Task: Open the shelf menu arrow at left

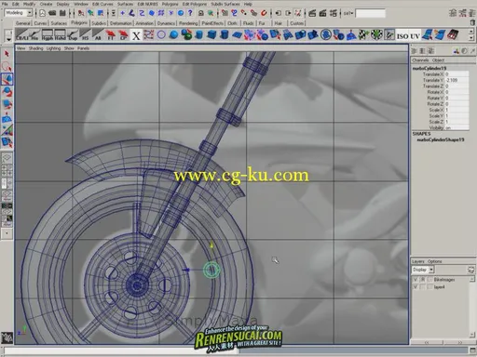Action: coord(8,40)
